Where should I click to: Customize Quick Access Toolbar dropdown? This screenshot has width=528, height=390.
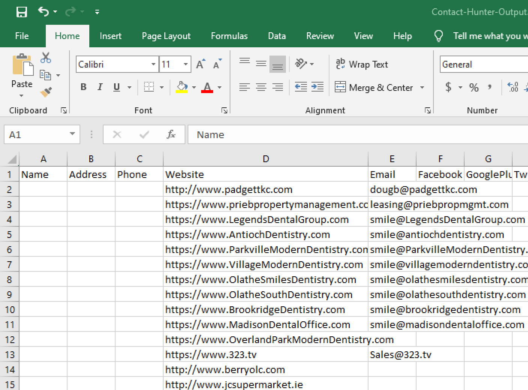[x=97, y=12]
